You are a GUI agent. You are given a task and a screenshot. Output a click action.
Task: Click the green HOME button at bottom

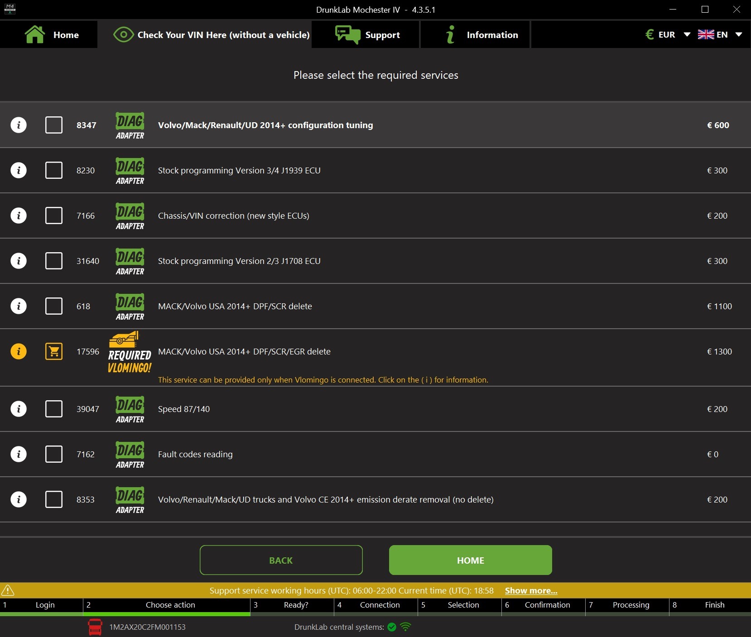(470, 560)
